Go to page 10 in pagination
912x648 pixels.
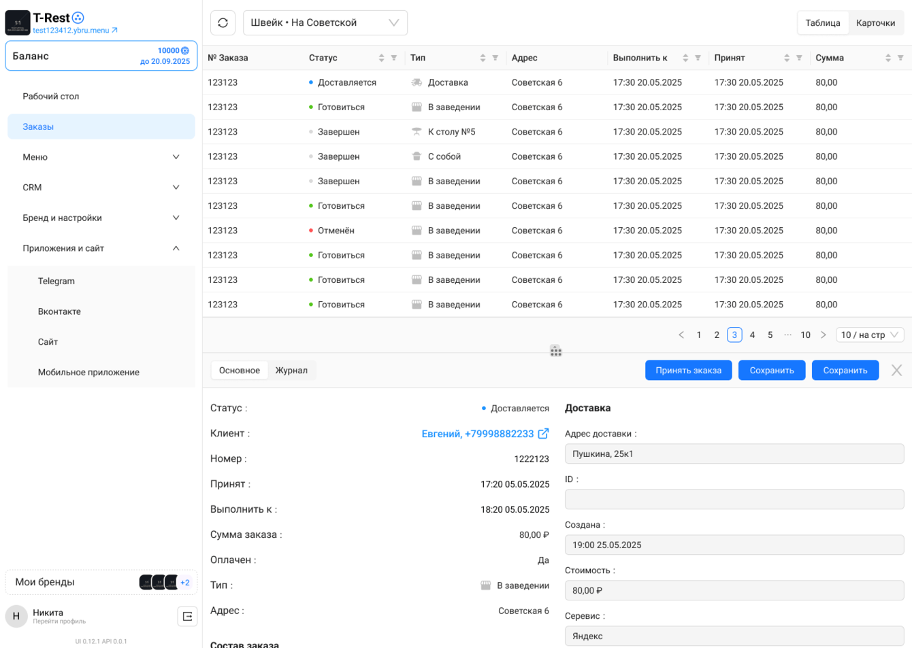805,335
